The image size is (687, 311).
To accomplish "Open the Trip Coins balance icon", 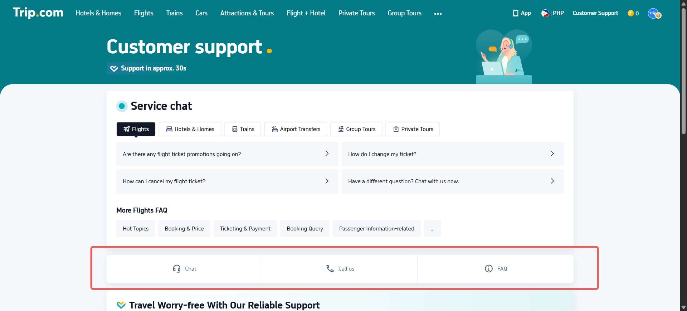I will (630, 13).
